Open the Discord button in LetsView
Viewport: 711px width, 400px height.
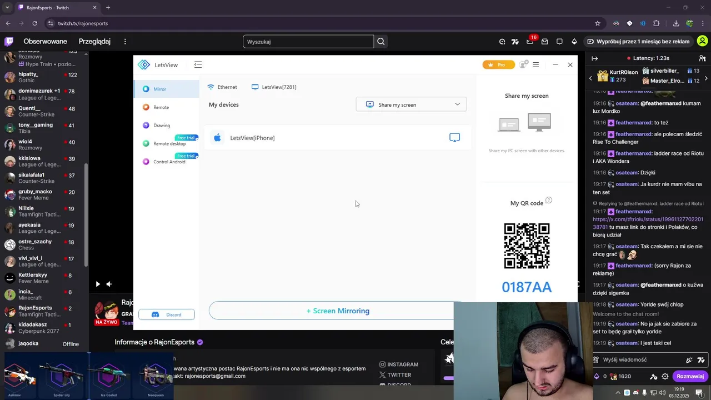point(167,314)
